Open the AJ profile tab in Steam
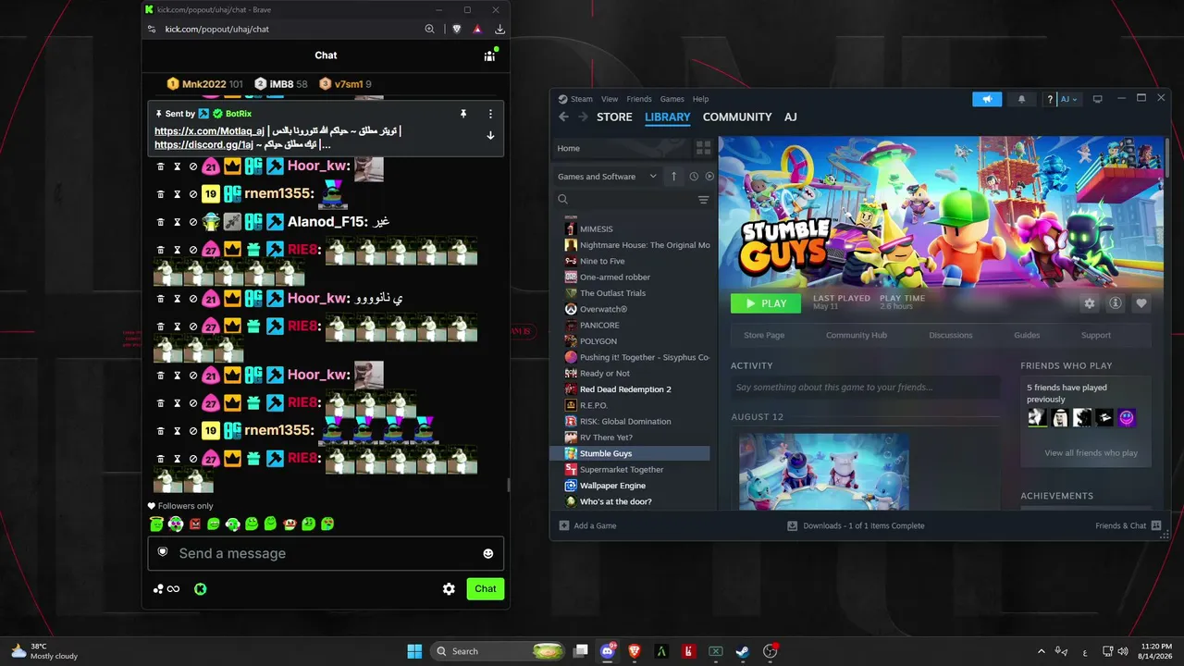This screenshot has width=1184, height=666. [791, 117]
